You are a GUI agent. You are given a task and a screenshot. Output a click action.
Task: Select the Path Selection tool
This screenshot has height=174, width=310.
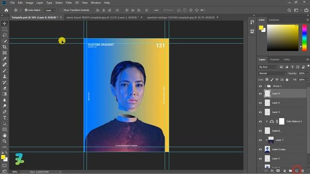point(4,124)
